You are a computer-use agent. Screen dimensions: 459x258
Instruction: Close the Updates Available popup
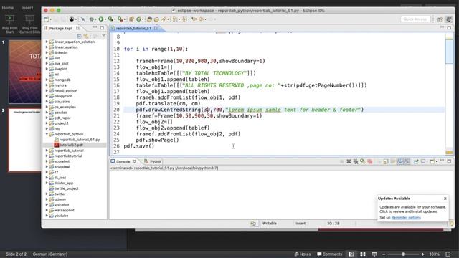[445, 199]
